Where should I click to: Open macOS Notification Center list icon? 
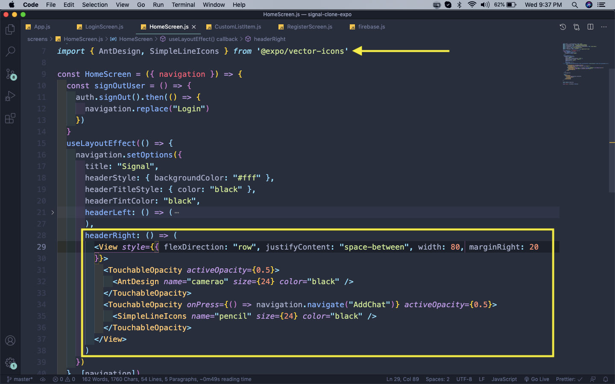[602, 5]
